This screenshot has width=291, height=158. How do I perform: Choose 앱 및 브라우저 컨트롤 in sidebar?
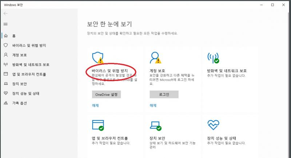click(x=29, y=74)
